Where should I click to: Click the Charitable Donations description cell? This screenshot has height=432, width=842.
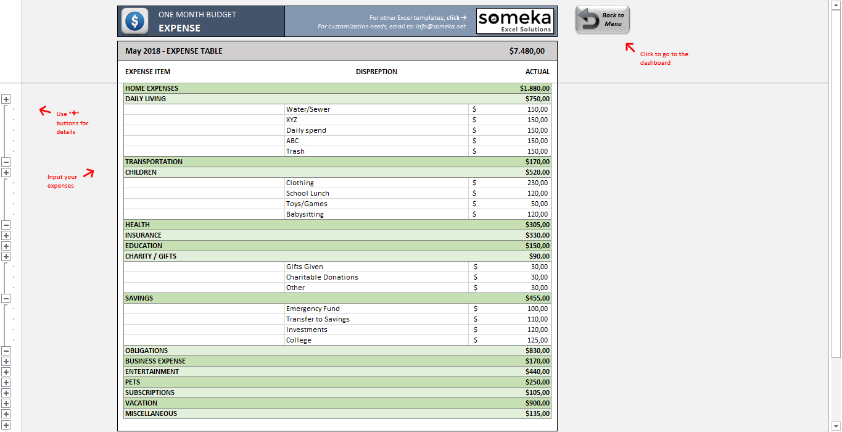click(376, 277)
